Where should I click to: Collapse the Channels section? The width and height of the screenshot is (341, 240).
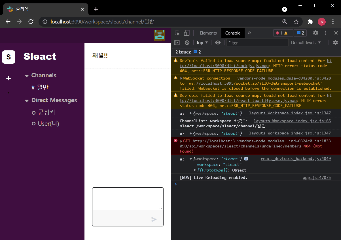coord(27,76)
